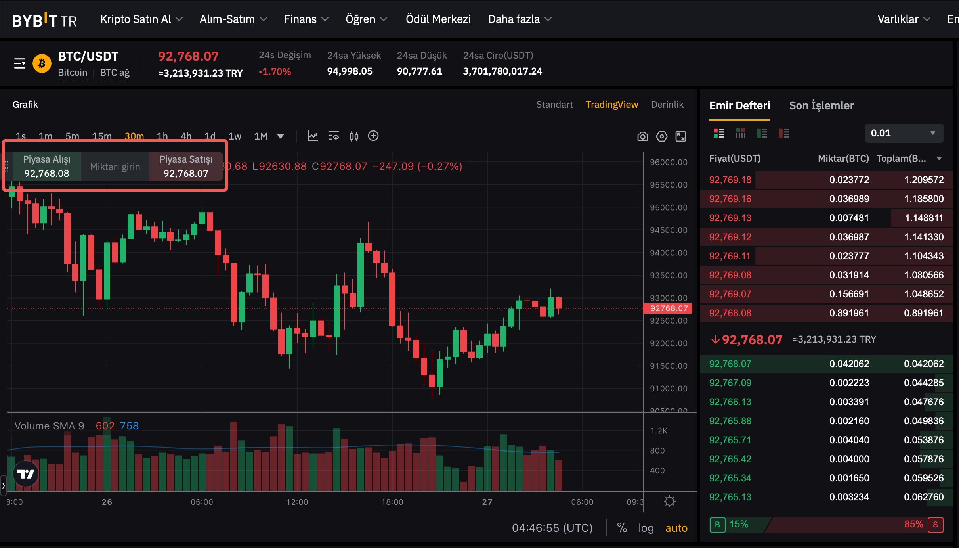Switch to Son İşlemler tab
959x548 pixels.
[x=821, y=105]
